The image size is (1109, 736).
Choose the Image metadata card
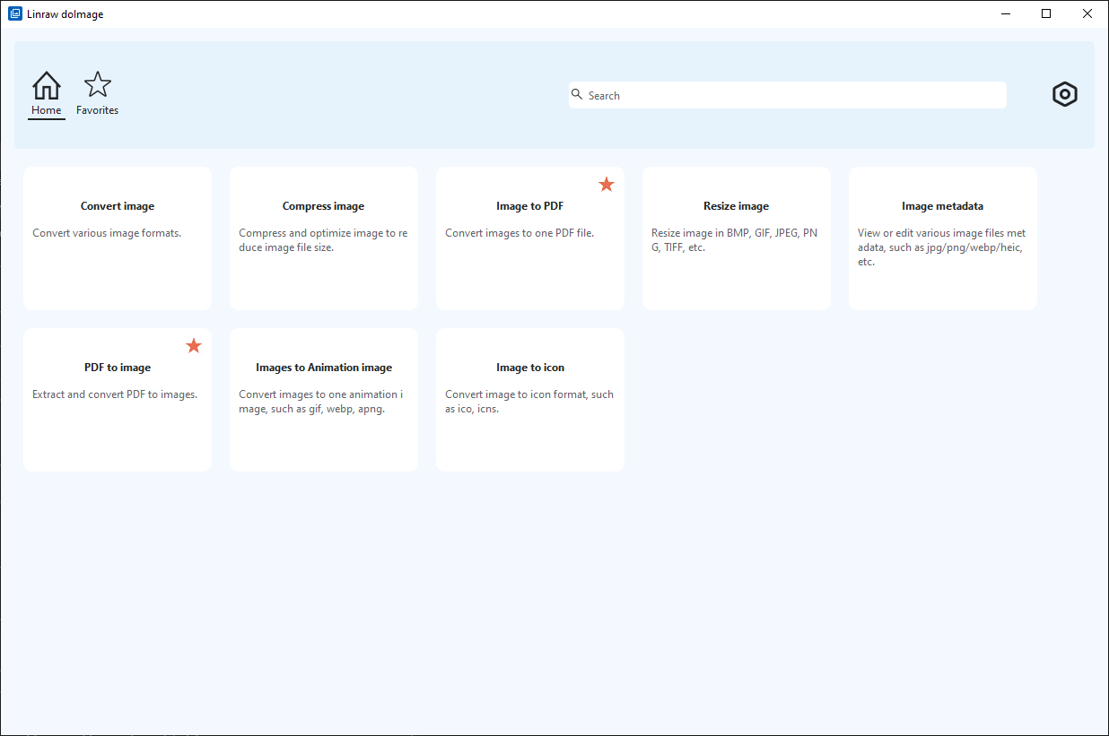pos(943,238)
